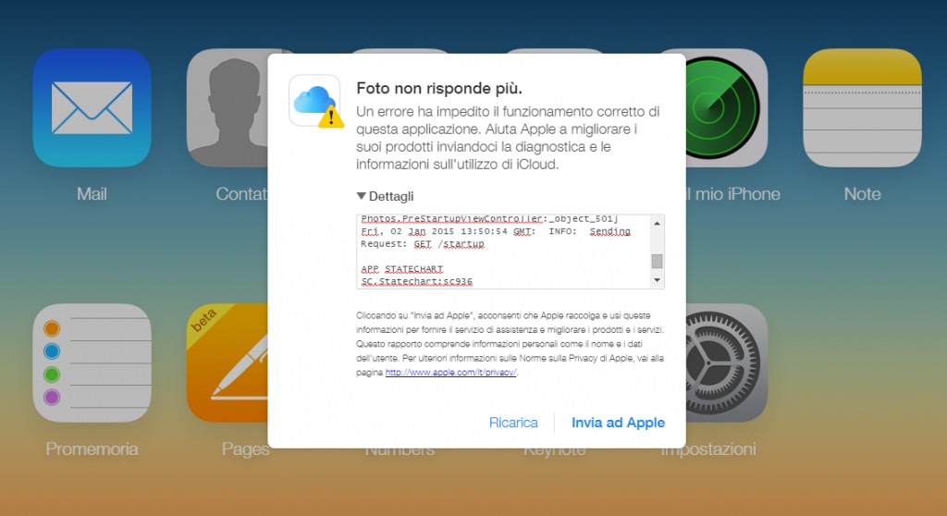Click the details log scroll up arrow
The height and width of the screenshot is (516, 947).
point(658,223)
